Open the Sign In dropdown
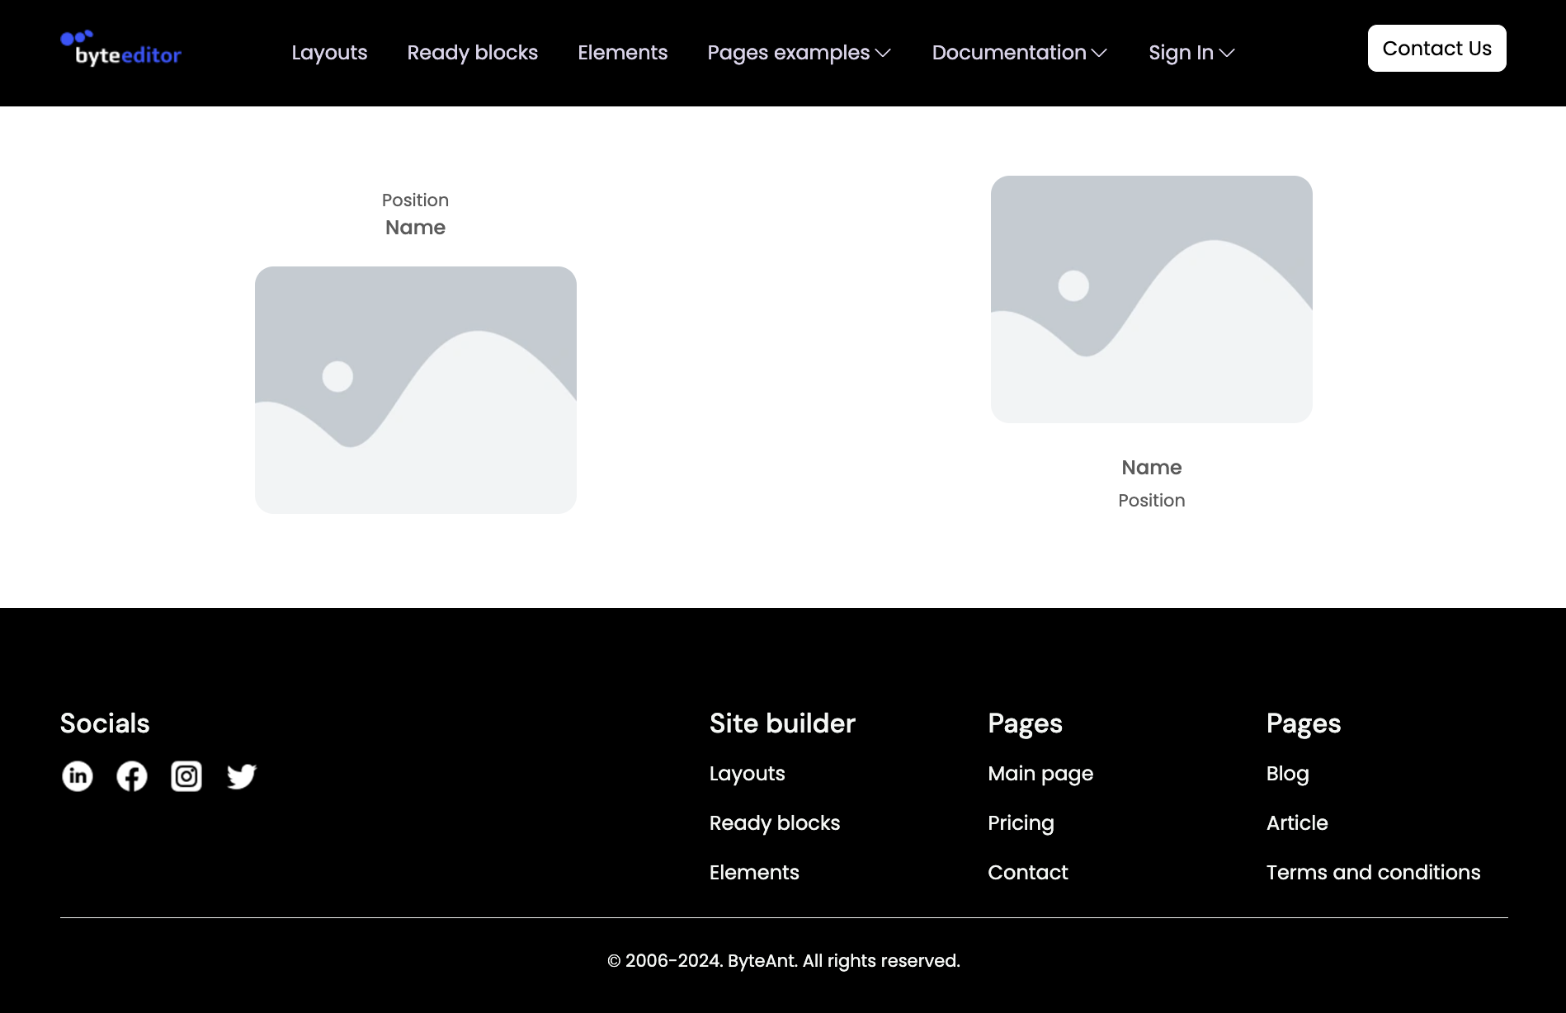The image size is (1566, 1013). (x=1191, y=53)
